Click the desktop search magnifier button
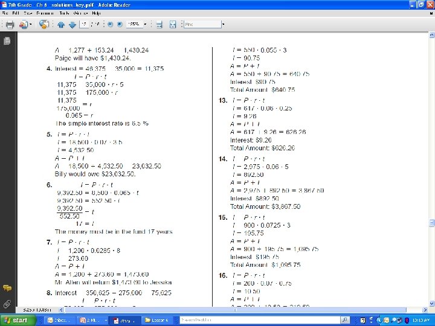Image resolution: width=435 pixels, height=326 pixels. pyautogui.click(x=345, y=320)
